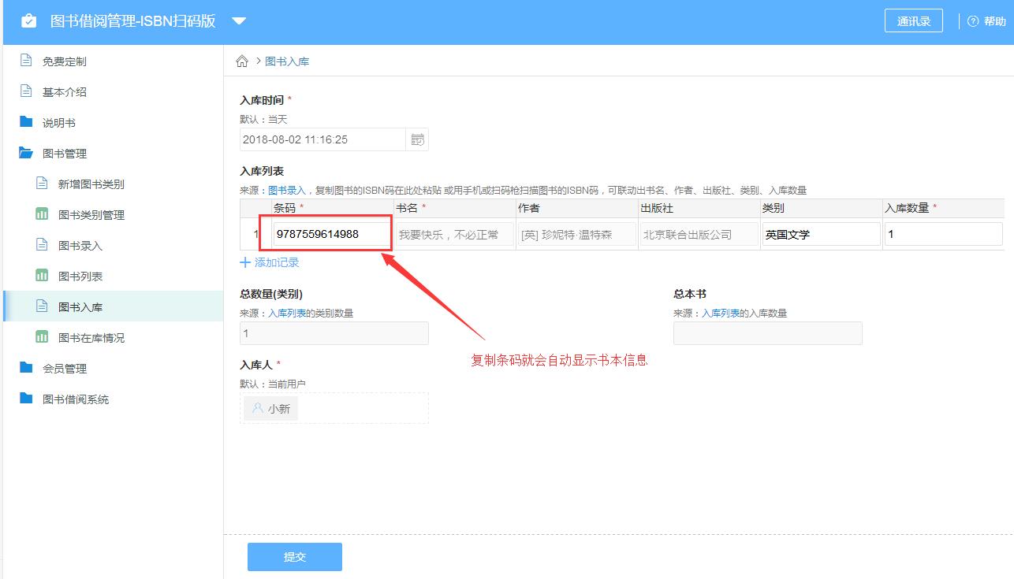Click the plus icon beside 添加记录
Viewport: 1014px width, 579px height.
245,262
